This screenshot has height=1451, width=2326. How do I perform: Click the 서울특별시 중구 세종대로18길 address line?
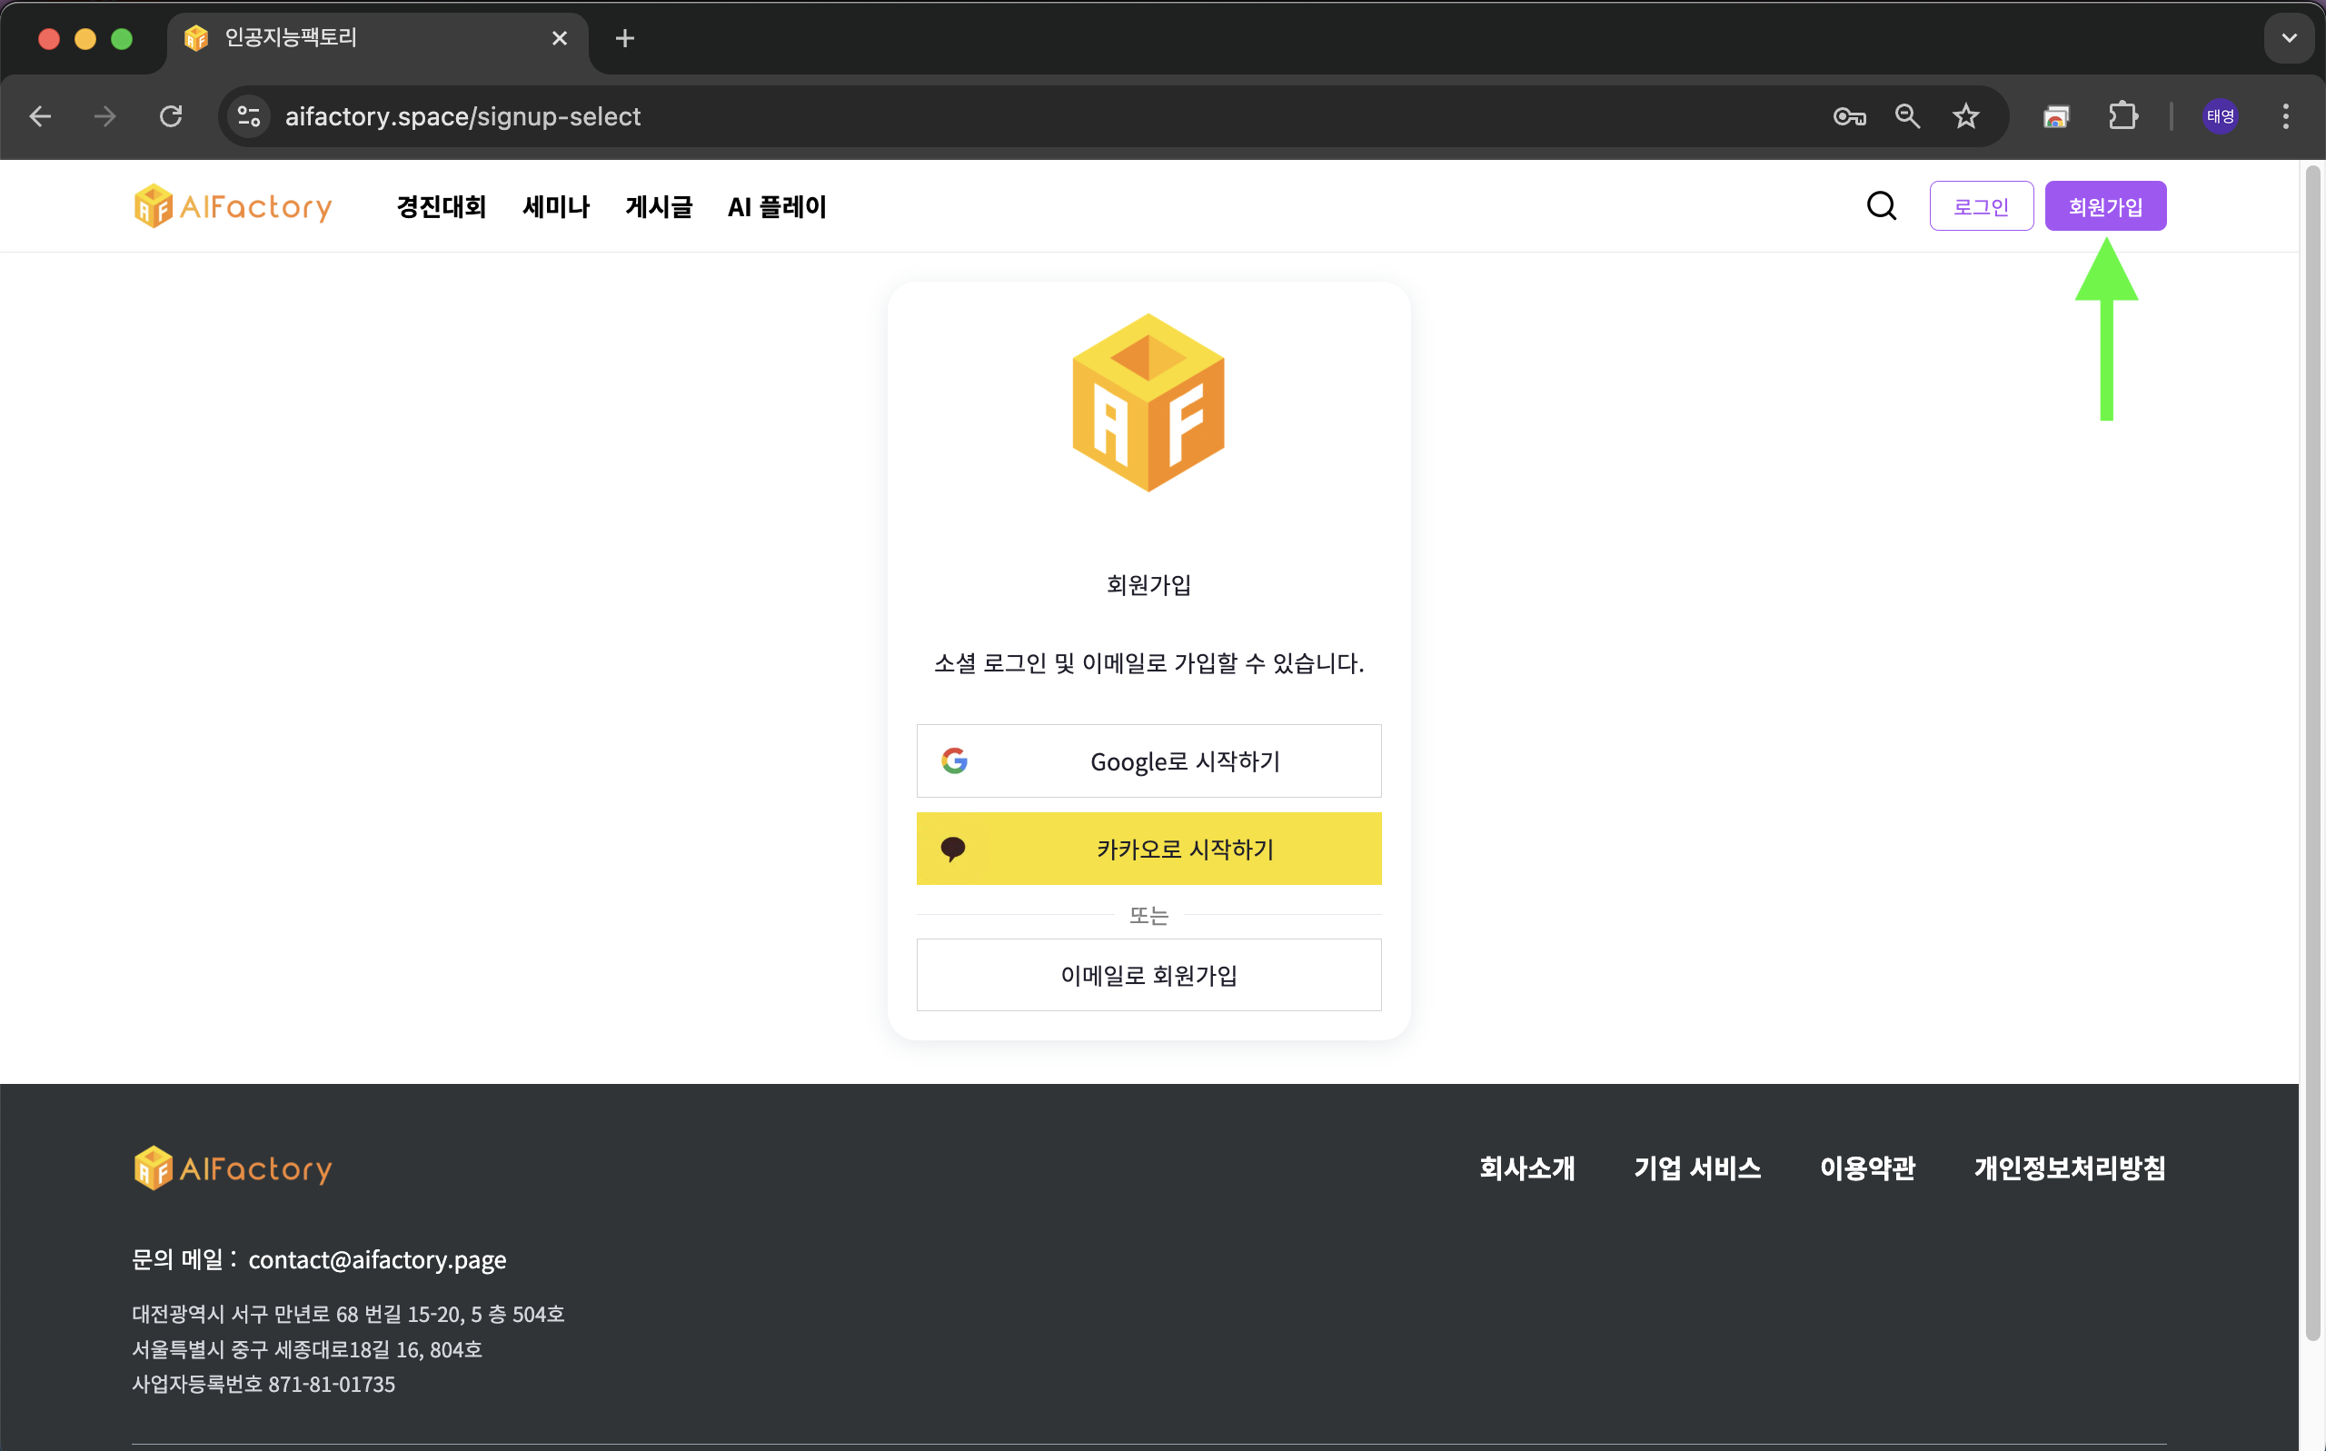pos(307,1349)
